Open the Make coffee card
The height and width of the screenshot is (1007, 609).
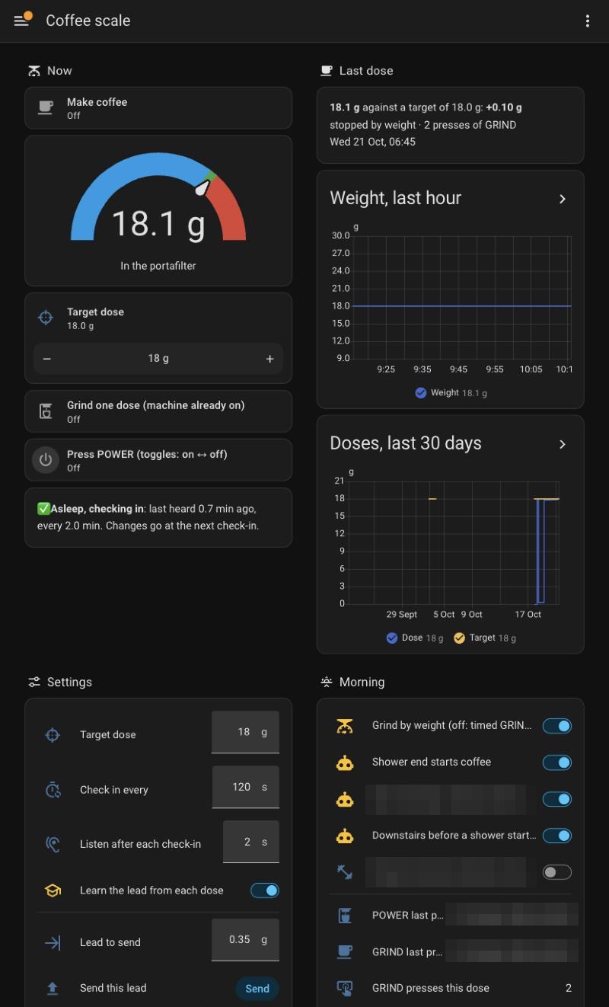pyautogui.click(x=158, y=108)
